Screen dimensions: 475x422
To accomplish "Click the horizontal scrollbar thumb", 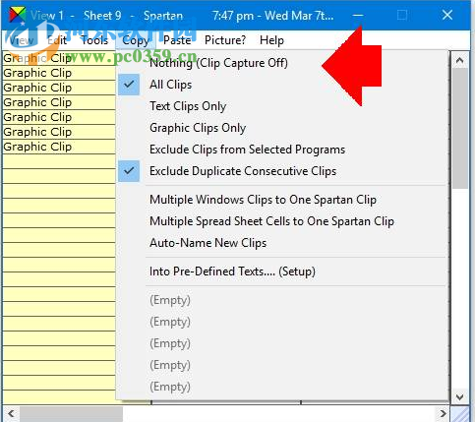I will point(71,413).
